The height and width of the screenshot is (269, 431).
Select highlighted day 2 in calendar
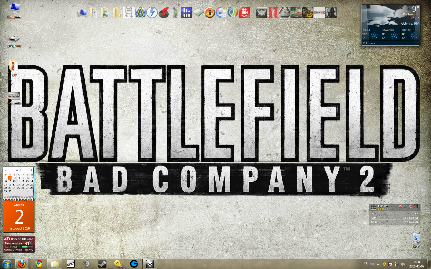pos(10,178)
